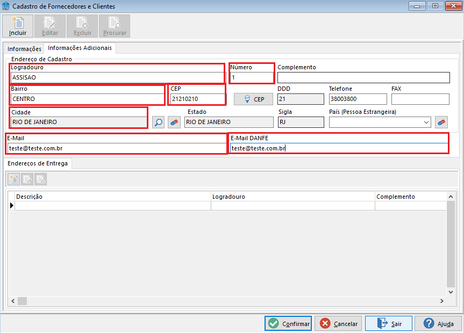Click the CEP lookup button
Viewport: 464px width, 333px height.
253,99
